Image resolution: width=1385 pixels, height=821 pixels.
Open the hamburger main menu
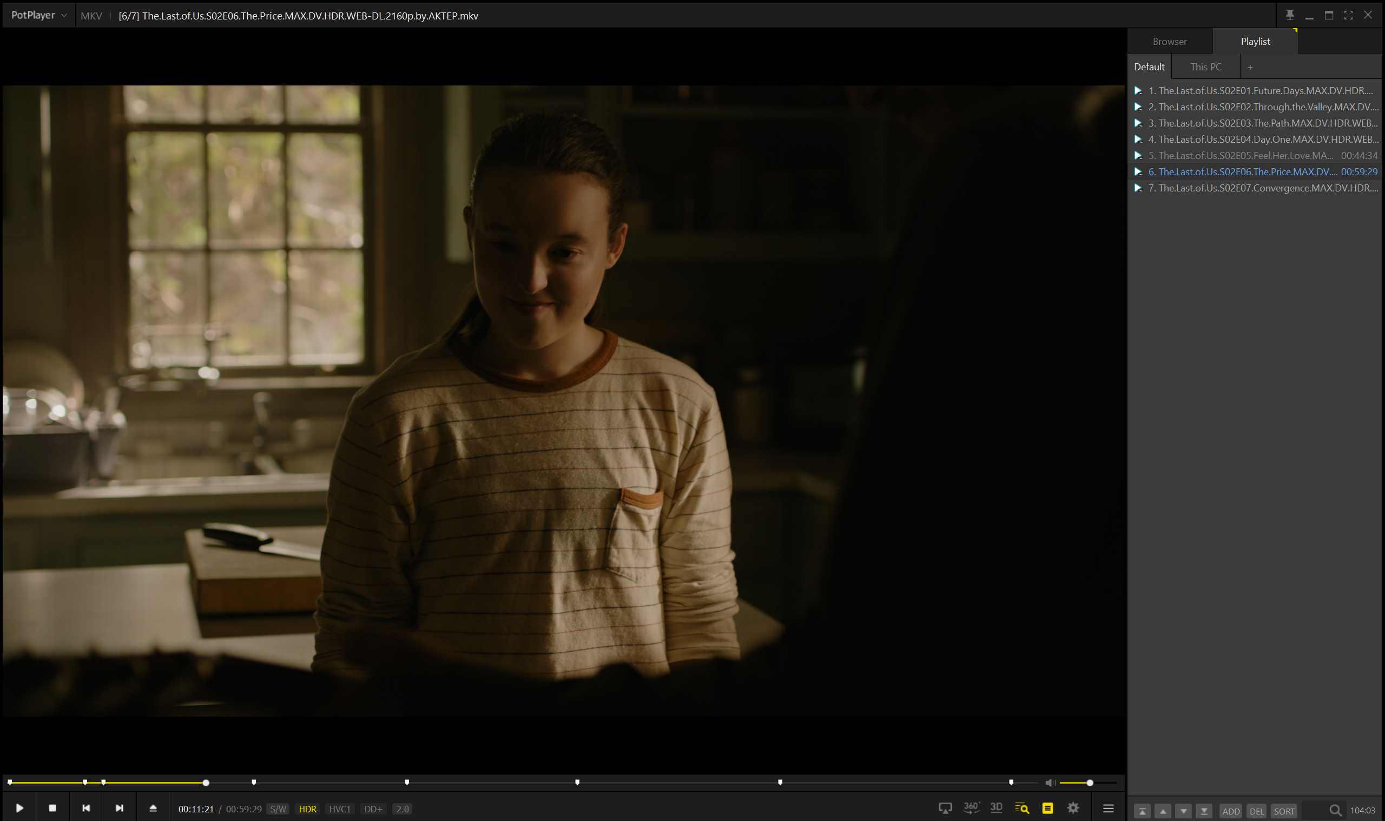[1108, 809]
